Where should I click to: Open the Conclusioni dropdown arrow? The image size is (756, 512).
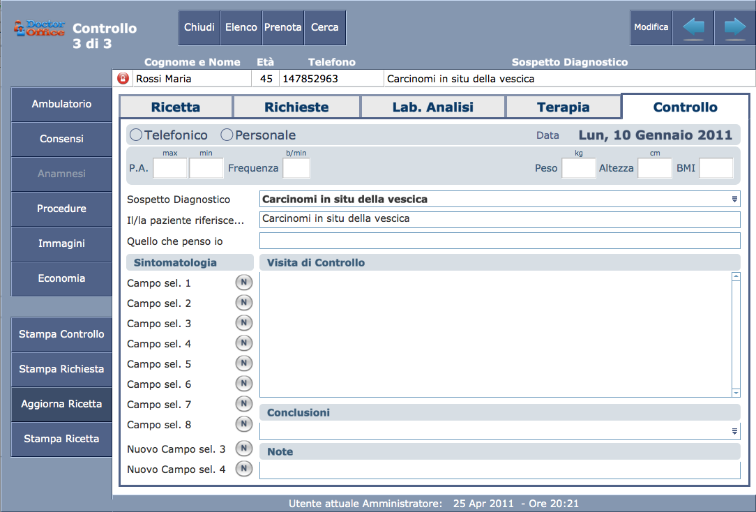coord(734,432)
